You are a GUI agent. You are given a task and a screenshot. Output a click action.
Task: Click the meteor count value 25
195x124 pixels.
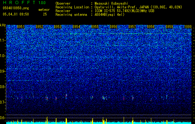45,14
